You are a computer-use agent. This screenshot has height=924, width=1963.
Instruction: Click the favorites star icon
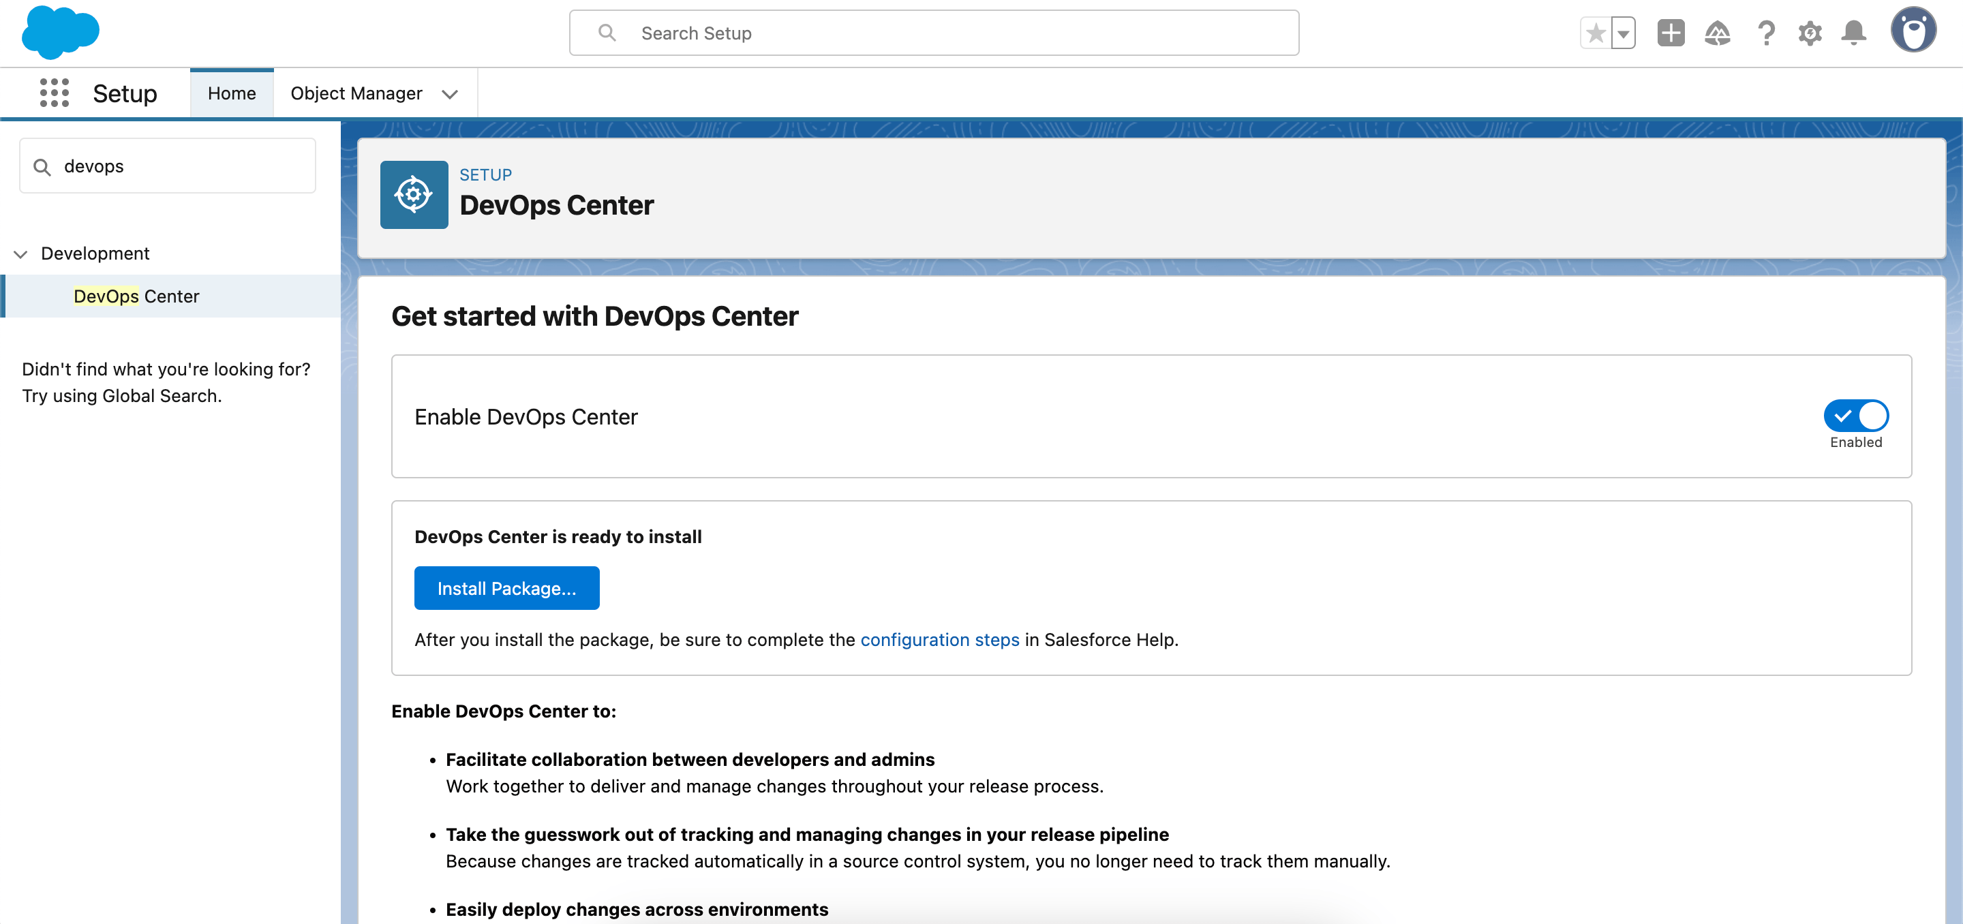pos(1596,33)
